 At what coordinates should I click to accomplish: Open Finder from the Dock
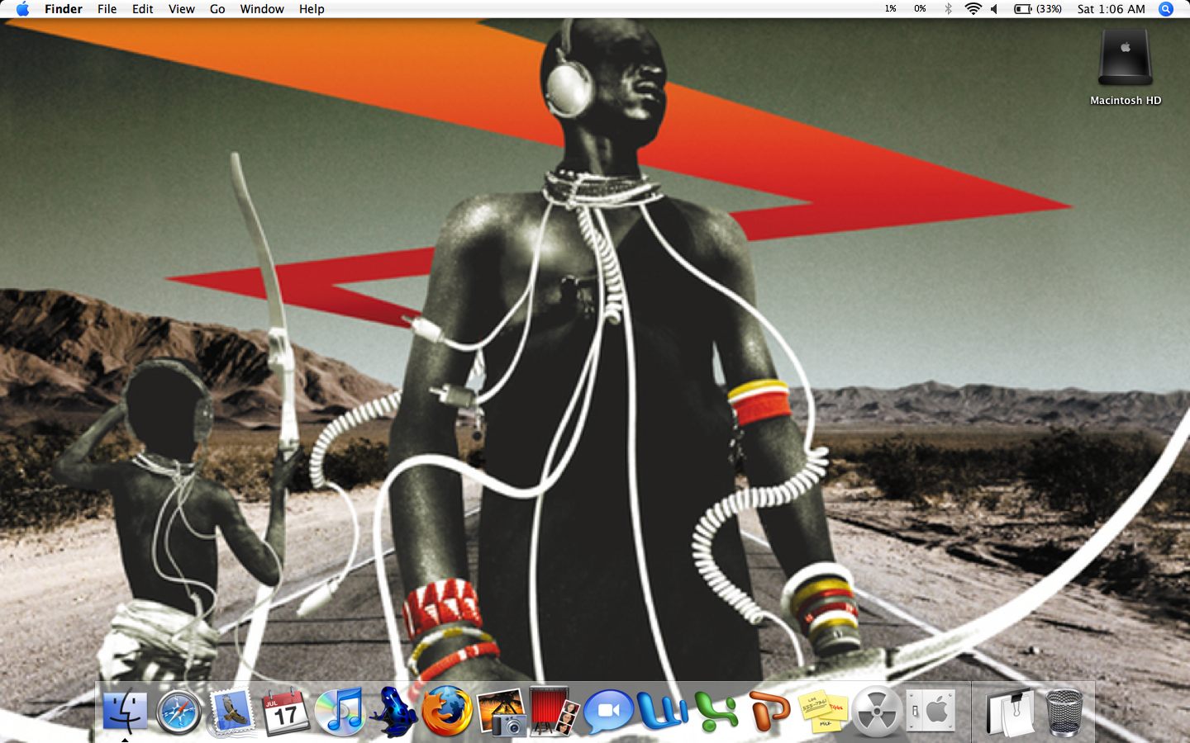click(x=126, y=711)
